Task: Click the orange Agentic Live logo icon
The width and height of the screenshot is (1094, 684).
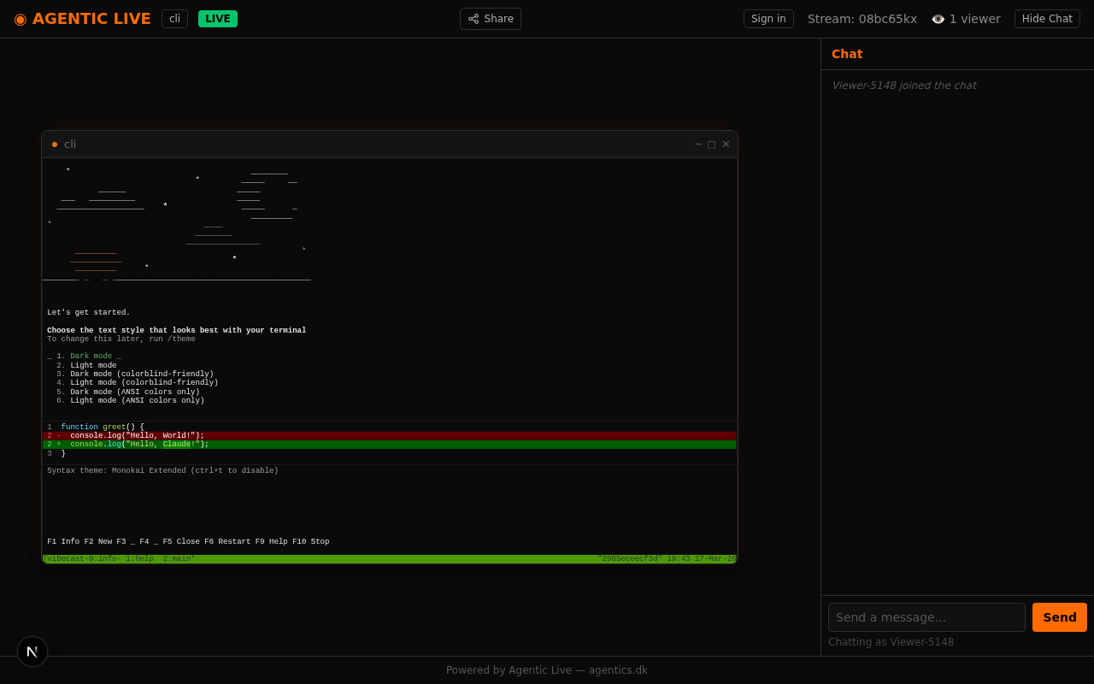Action: point(21,19)
